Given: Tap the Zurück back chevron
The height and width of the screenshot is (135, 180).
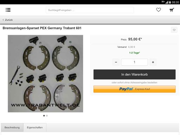Looking at the screenshot, I should point(3,20).
